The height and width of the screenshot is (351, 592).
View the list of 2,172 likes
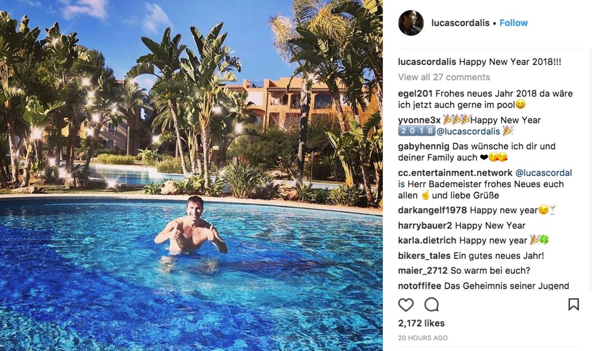(x=421, y=323)
